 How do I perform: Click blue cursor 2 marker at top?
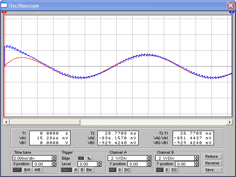pyautogui.click(x=232, y=13)
